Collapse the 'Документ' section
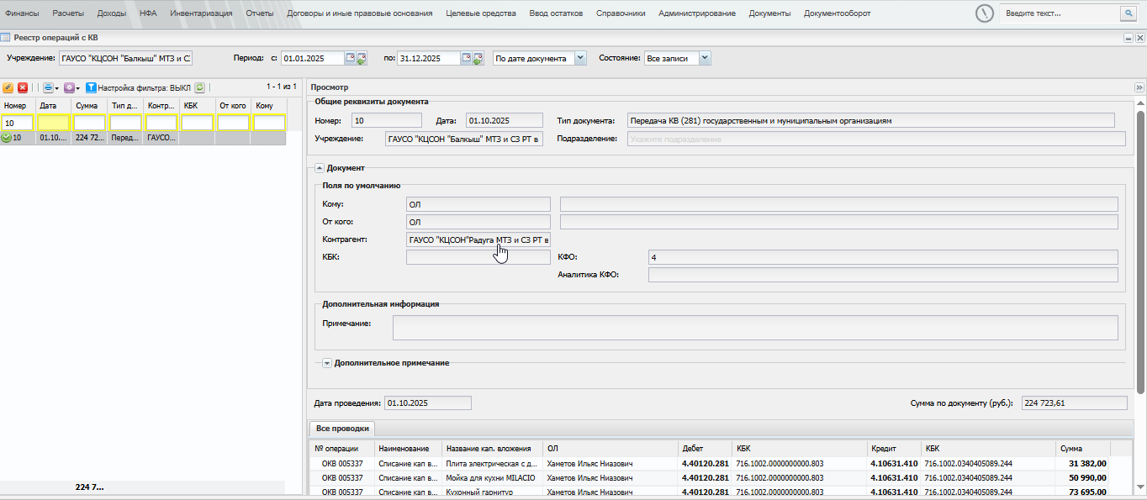 pos(320,168)
